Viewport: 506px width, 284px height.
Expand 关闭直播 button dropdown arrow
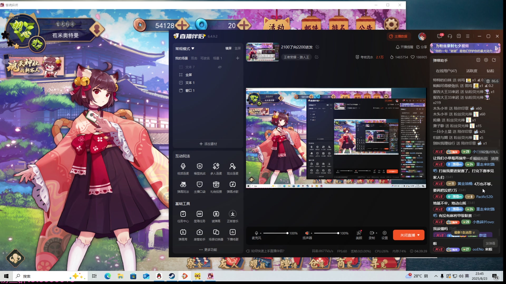pyautogui.click(x=419, y=235)
